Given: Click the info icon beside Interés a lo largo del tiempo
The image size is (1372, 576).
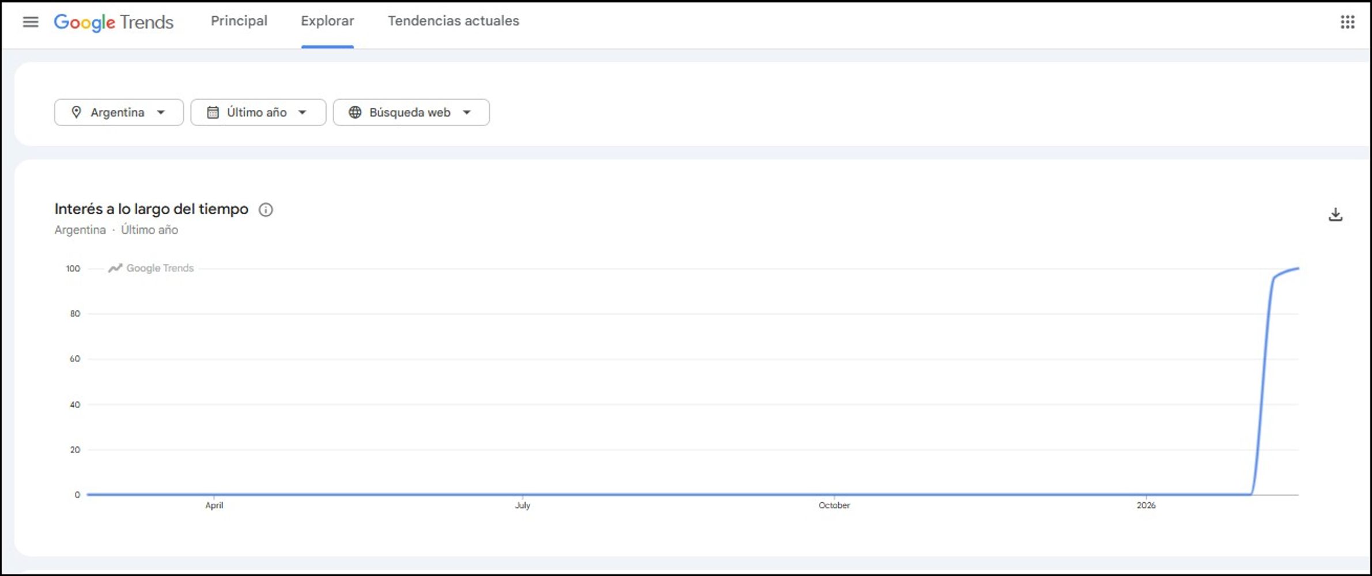Looking at the screenshot, I should [x=266, y=210].
